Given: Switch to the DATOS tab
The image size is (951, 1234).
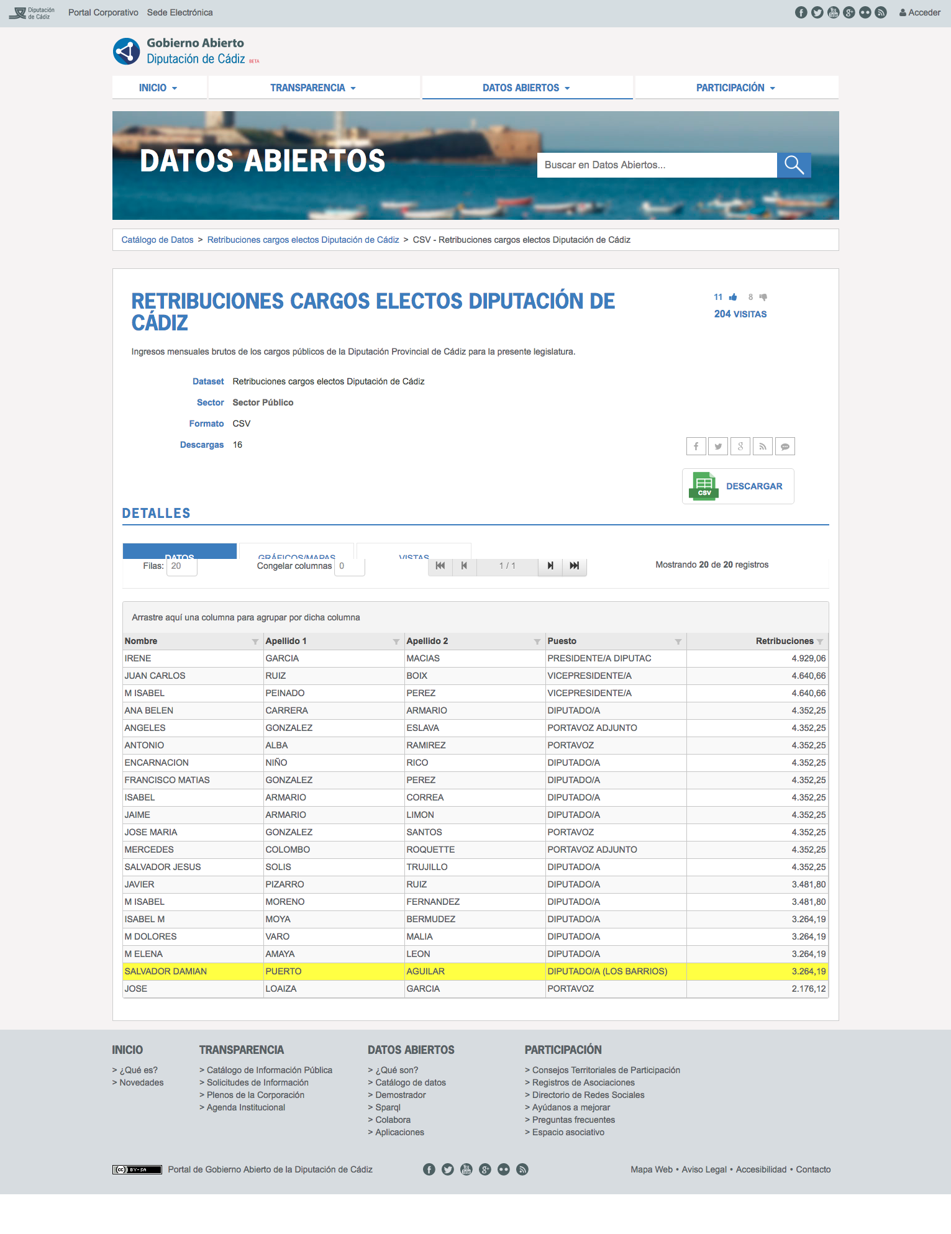Looking at the screenshot, I should click(x=180, y=551).
